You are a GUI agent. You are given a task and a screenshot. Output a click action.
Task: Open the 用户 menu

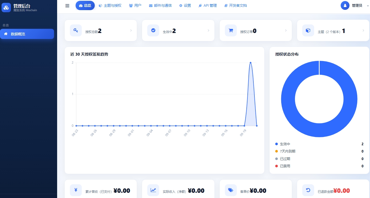135,5
